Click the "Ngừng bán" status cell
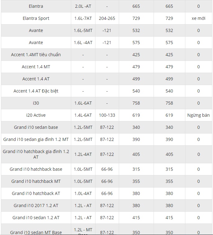This screenshot has height=235, width=213. (198, 115)
